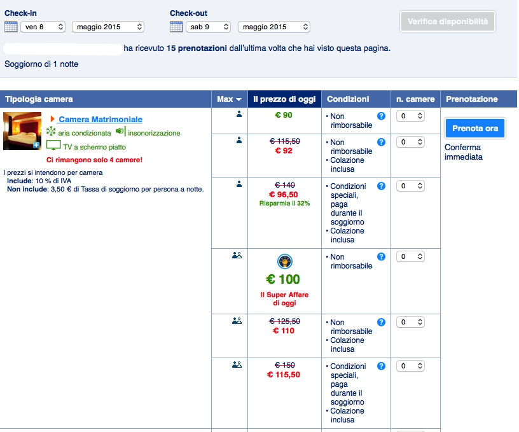Open help icon for the € 96,50 rate

(x=382, y=186)
